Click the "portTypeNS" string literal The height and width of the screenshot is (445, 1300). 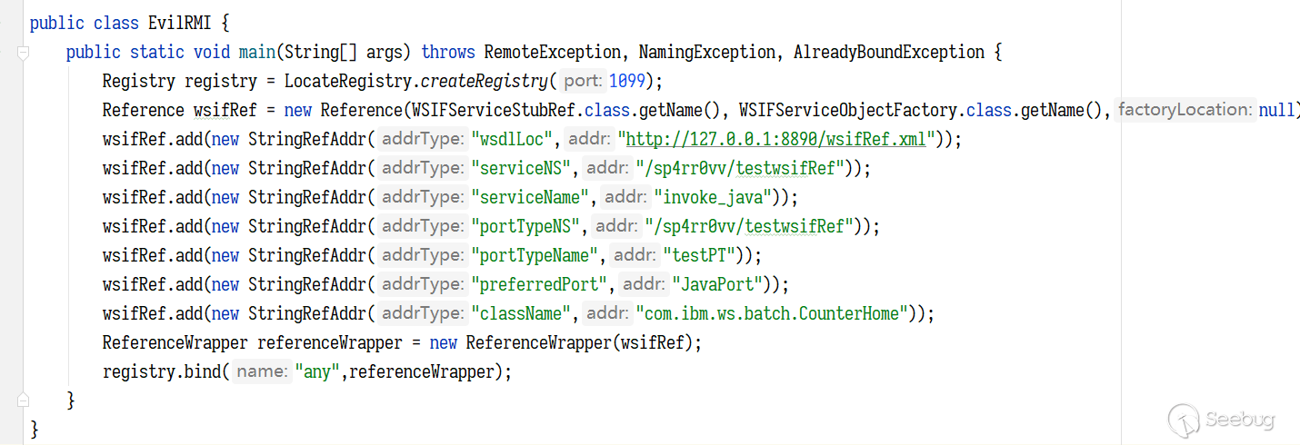click(x=526, y=226)
